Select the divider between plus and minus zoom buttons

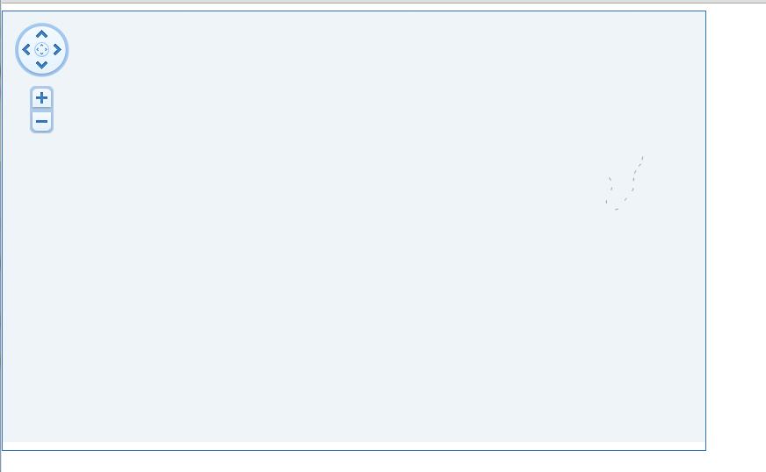point(41,110)
